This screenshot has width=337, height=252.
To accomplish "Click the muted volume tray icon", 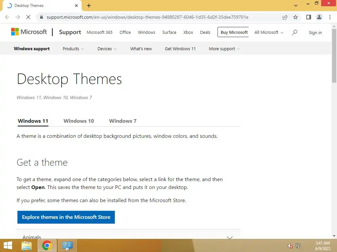I will (x=290, y=246).
